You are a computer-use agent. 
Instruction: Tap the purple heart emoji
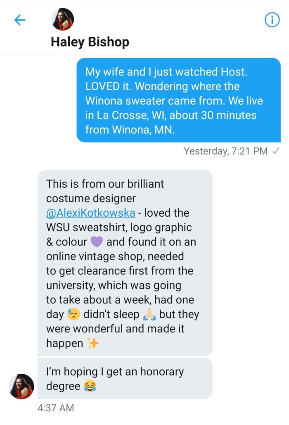coord(96,242)
